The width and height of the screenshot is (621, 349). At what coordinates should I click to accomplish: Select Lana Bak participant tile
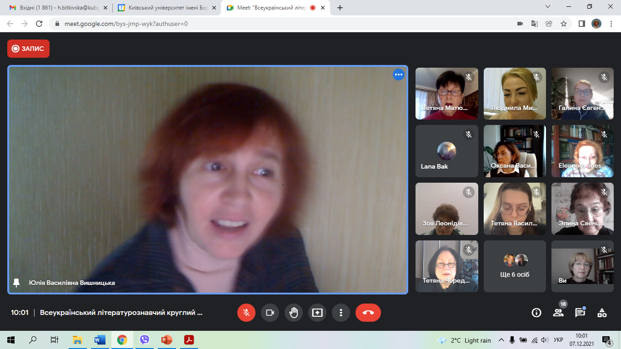tap(446, 151)
